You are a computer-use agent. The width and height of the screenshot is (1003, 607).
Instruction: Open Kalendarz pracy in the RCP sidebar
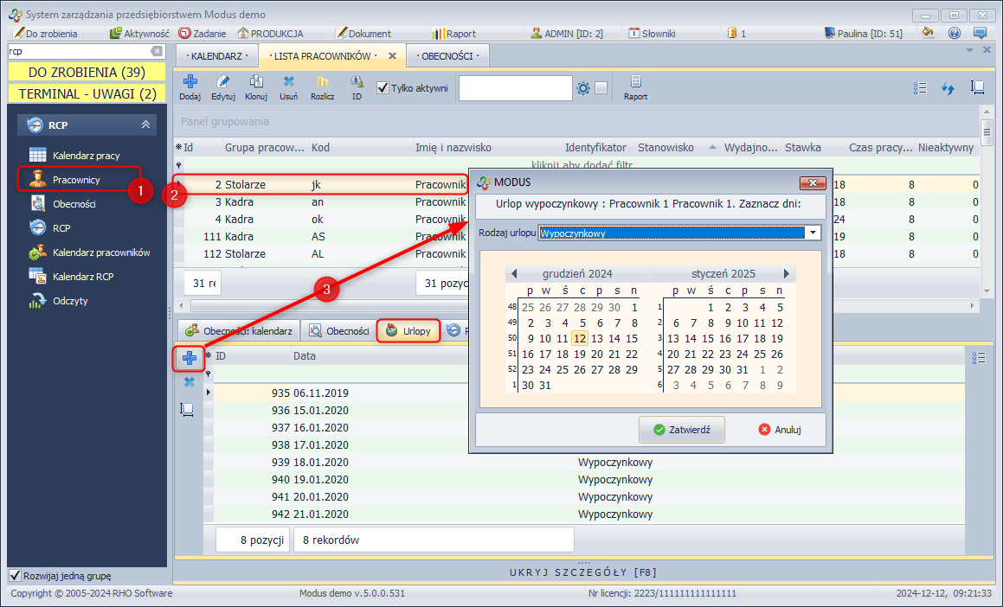pos(86,156)
